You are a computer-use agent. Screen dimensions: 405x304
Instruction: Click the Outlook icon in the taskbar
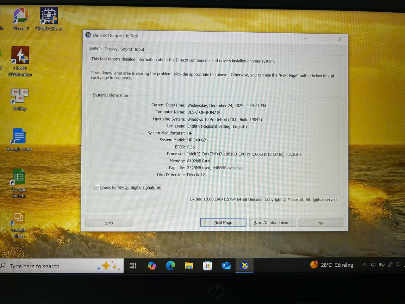[x=226, y=265]
